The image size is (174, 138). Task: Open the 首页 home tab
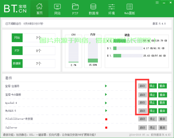click(x=39, y=9)
